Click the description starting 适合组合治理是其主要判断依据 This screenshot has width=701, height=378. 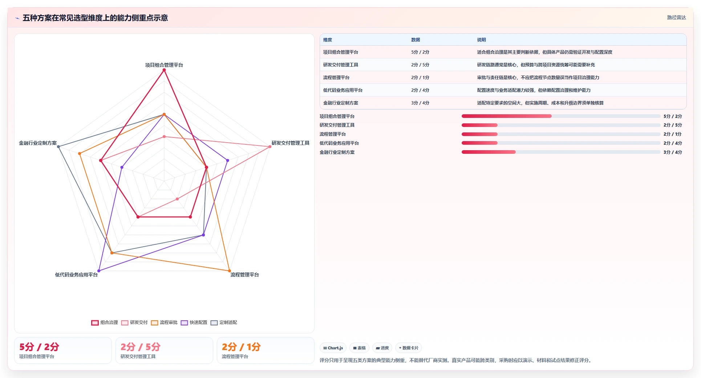coord(544,52)
